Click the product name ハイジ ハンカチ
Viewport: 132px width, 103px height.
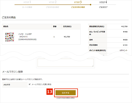(25, 34)
